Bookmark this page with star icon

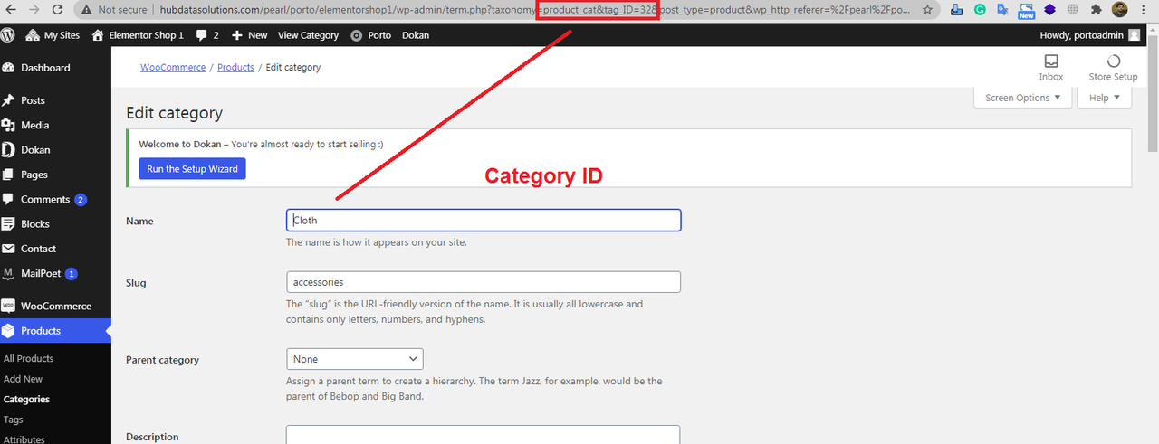[927, 10]
